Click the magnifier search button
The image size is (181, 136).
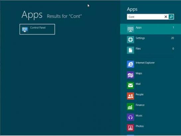(x=171, y=17)
